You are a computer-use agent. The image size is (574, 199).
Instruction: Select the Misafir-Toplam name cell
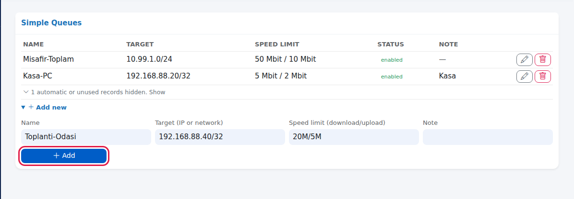click(48, 59)
